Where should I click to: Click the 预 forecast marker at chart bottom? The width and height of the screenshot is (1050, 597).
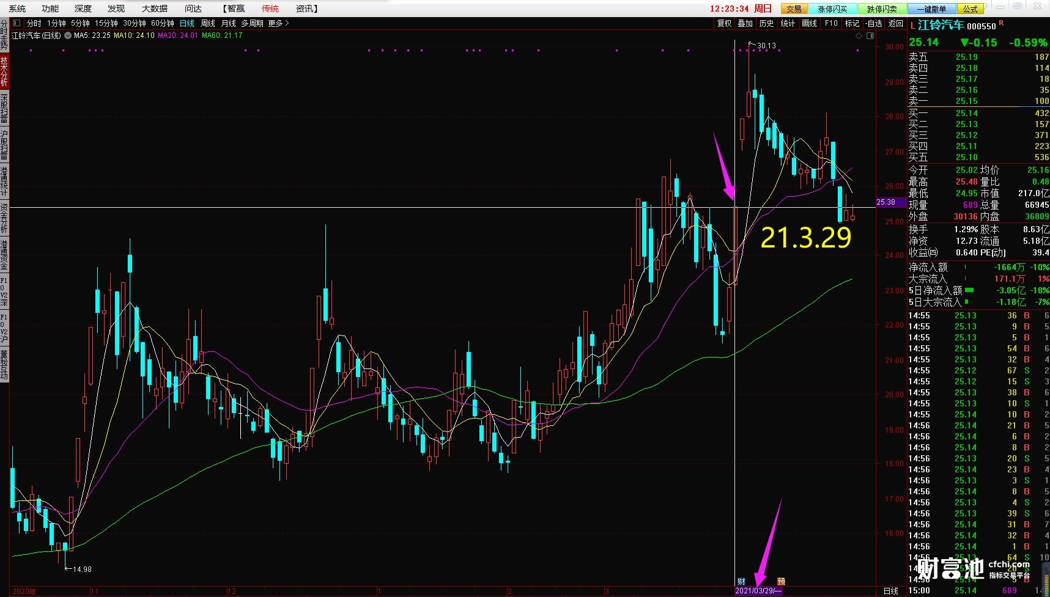(x=781, y=581)
